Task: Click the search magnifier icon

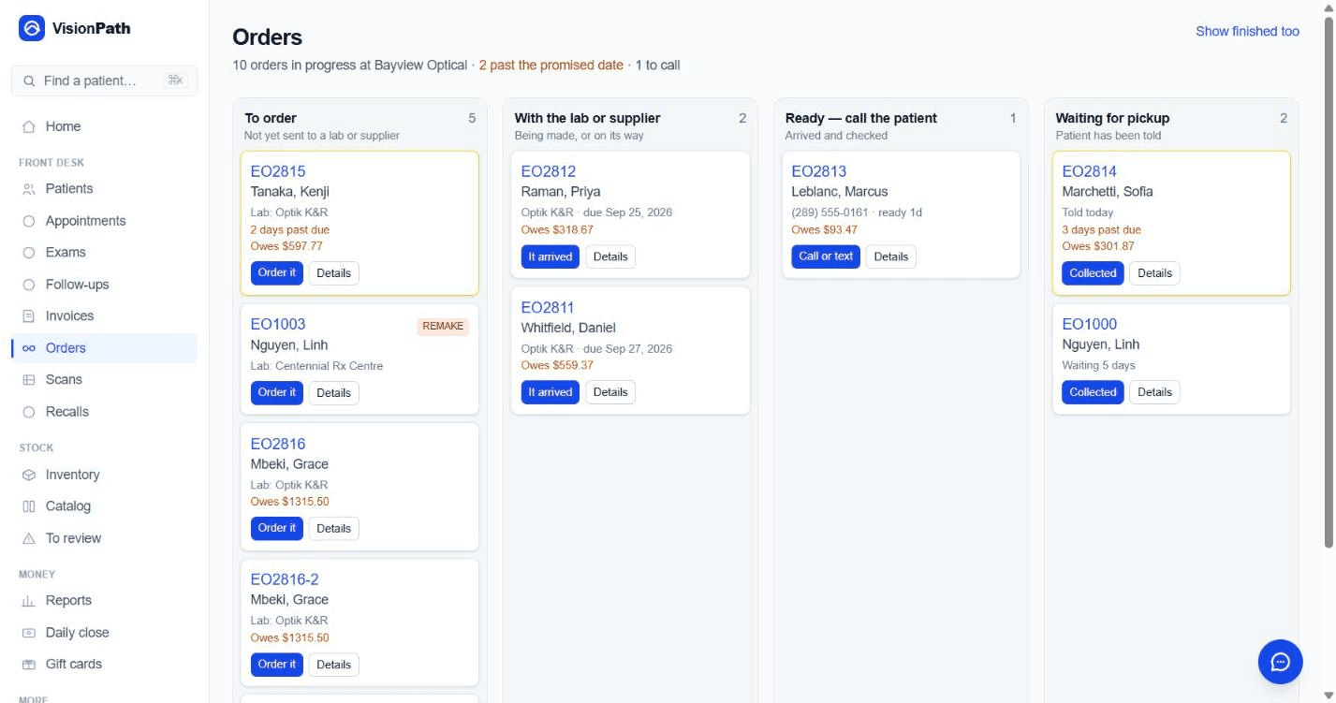Action: click(x=29, y=81)
